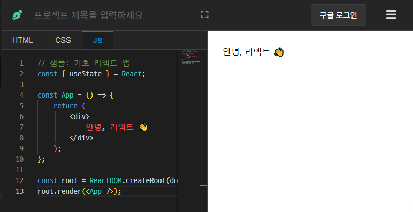Click 'createRoot' on line 12
The height and width of the screenshot is (212, 413).
[x=146, y=180]
